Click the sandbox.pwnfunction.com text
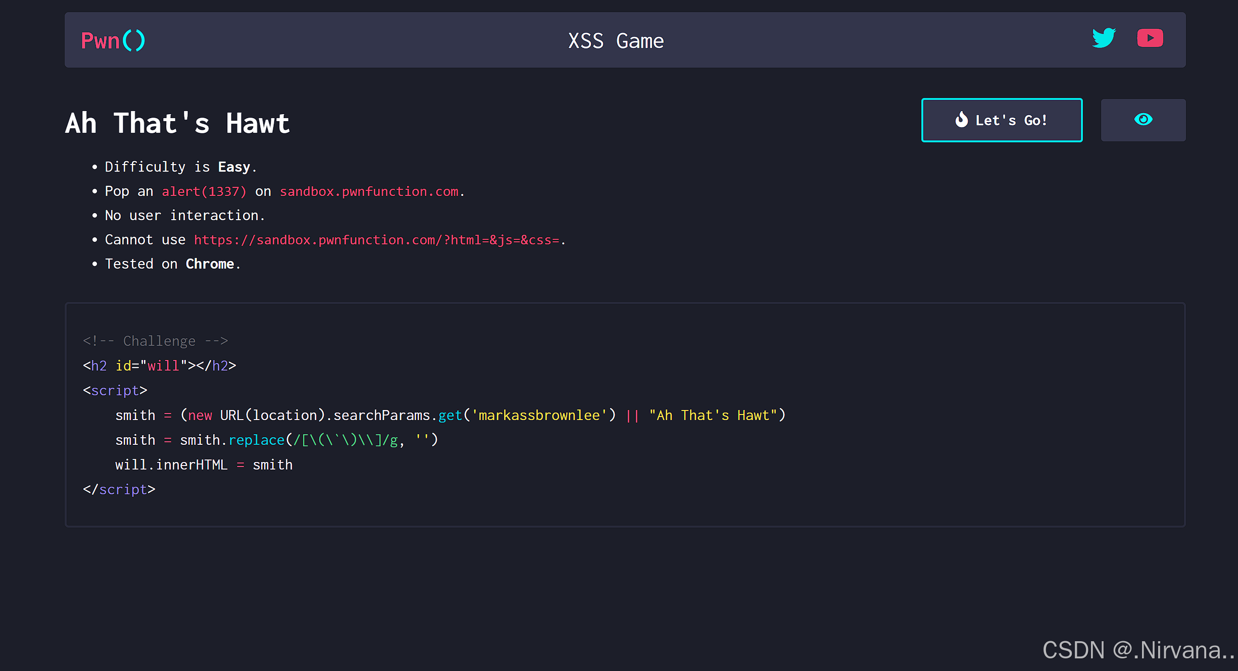The width and height of the screenshot is (1238, 671). click(369, 191)
